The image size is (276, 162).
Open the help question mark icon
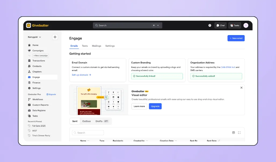(210, 25)
